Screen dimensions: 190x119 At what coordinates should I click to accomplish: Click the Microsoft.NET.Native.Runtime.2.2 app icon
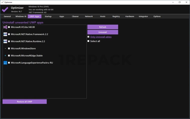point(5,41)
